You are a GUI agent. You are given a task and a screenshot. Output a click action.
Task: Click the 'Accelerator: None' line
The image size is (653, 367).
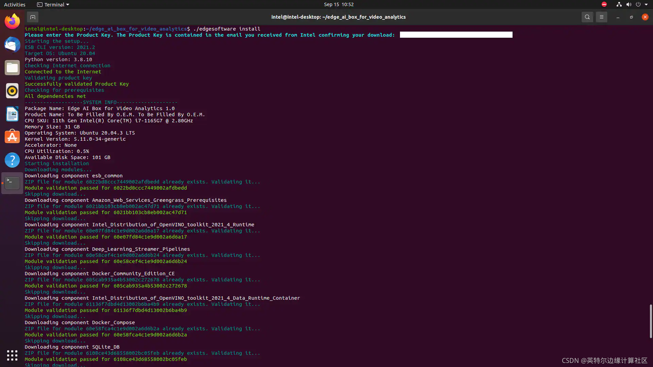click(x=51, y=145)
